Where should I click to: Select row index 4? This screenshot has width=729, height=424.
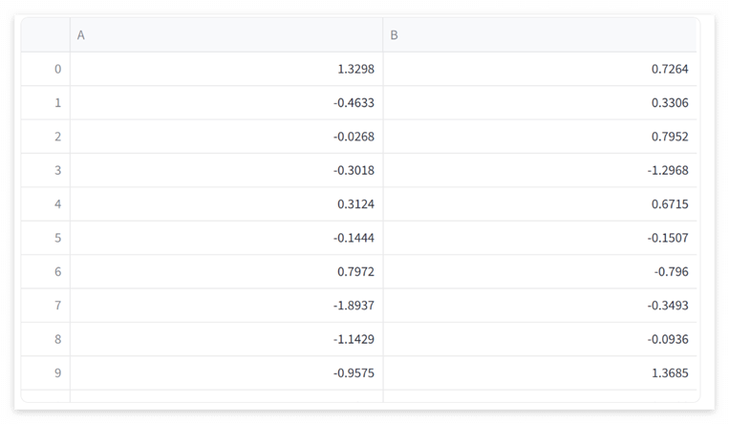click(x=46, y=204)
